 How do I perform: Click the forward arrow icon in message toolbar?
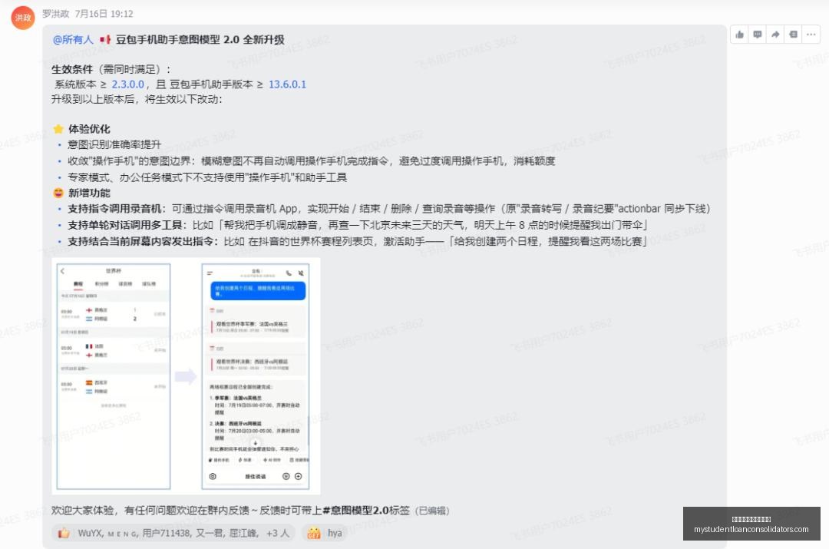775,35
